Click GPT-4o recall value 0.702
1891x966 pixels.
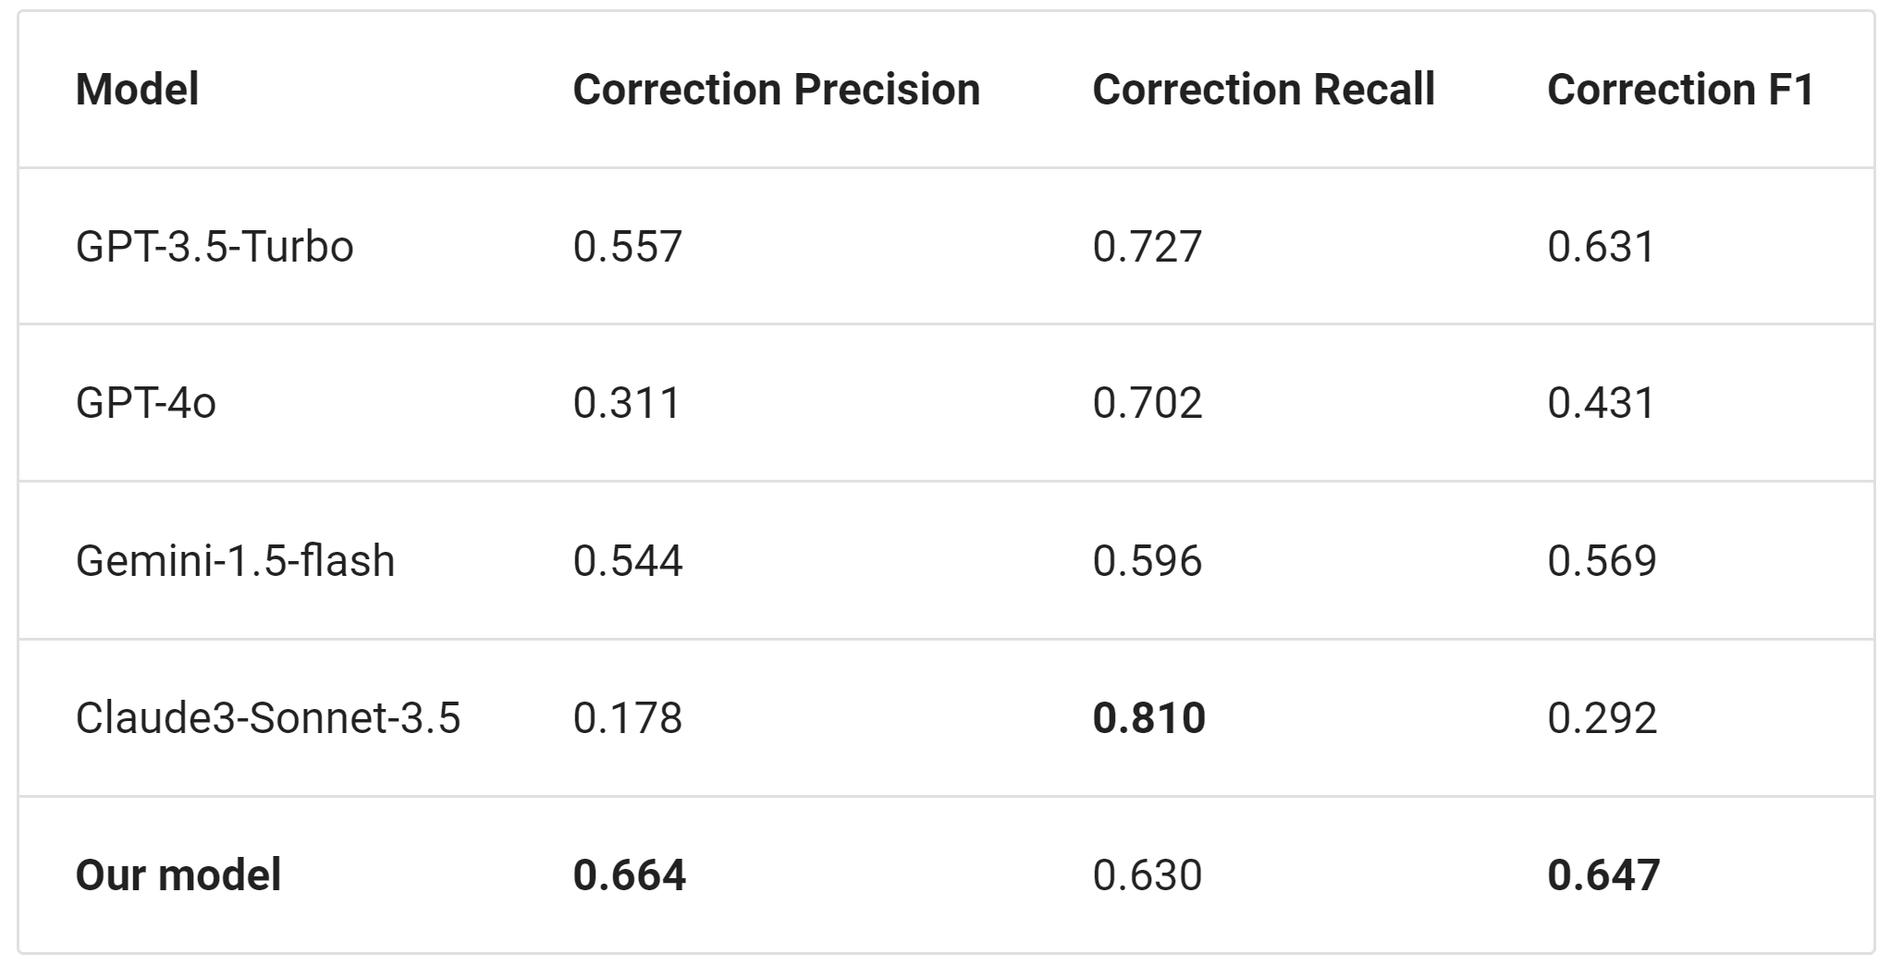[1147, 403]
